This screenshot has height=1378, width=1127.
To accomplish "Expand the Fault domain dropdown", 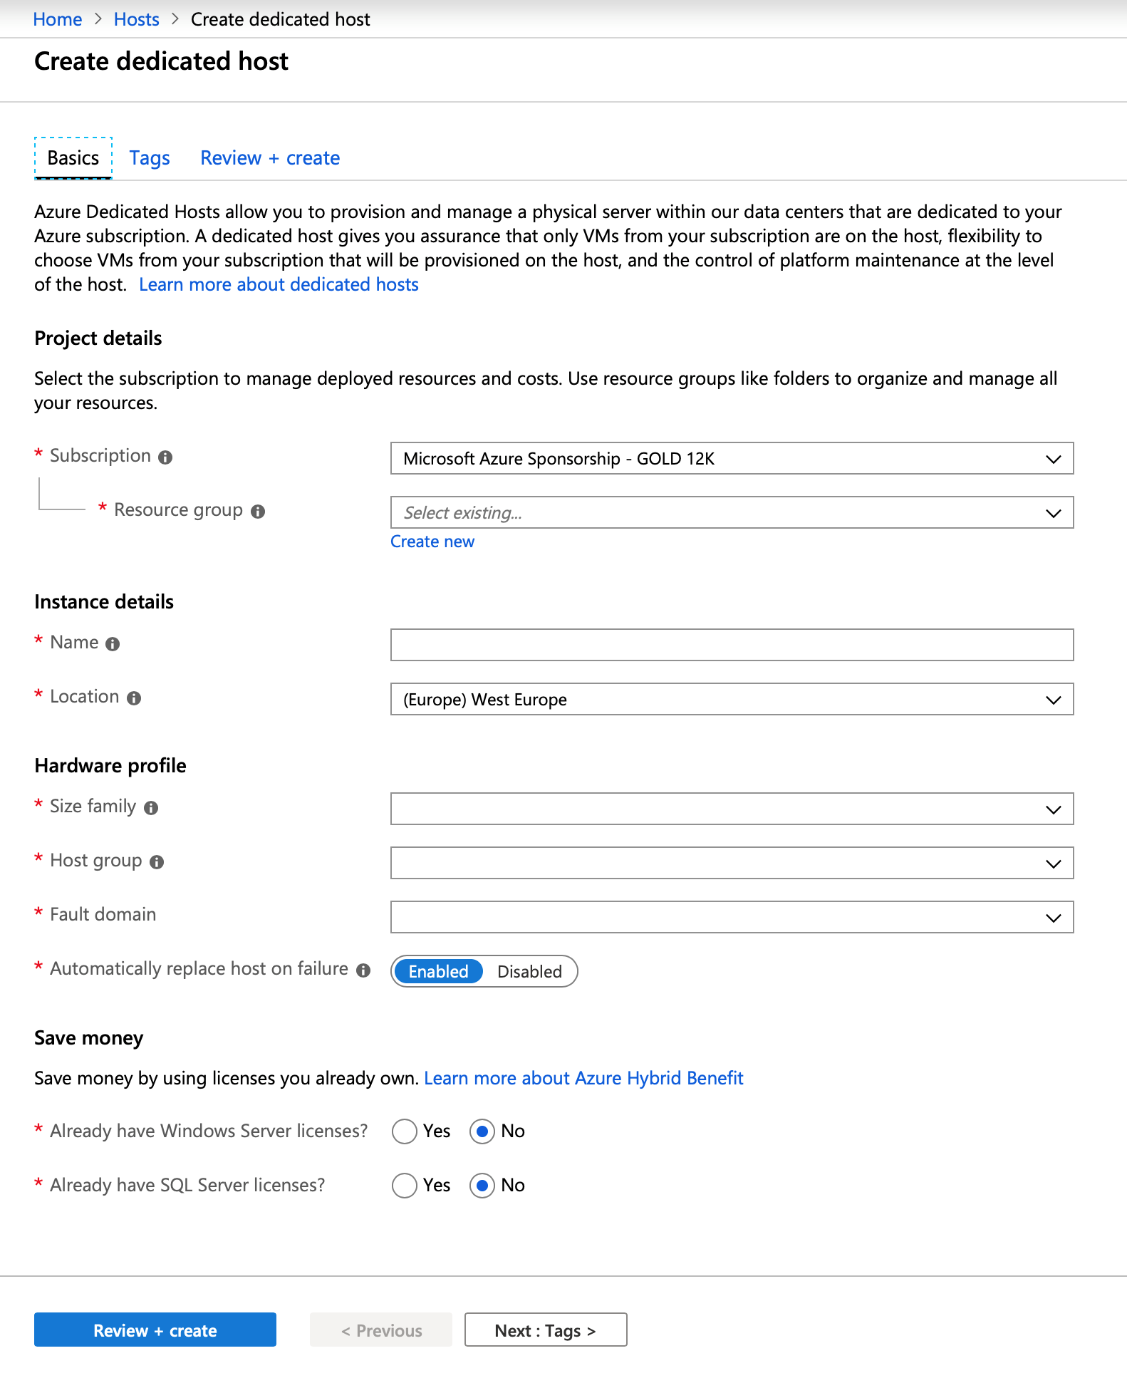I will coord(732,918).
